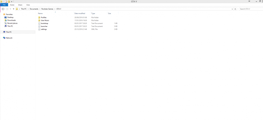Expand the chevron after This PC breadcrumb
This screenshot has width=263, height=120.
(28, 9)
